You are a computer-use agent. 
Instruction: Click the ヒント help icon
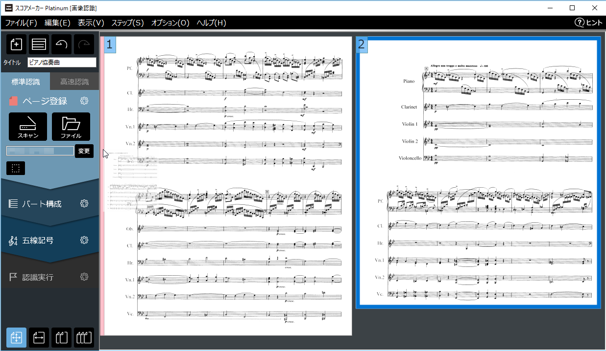588,22
